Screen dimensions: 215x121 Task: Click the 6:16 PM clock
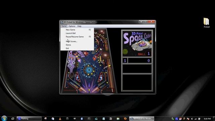(207, 119)
